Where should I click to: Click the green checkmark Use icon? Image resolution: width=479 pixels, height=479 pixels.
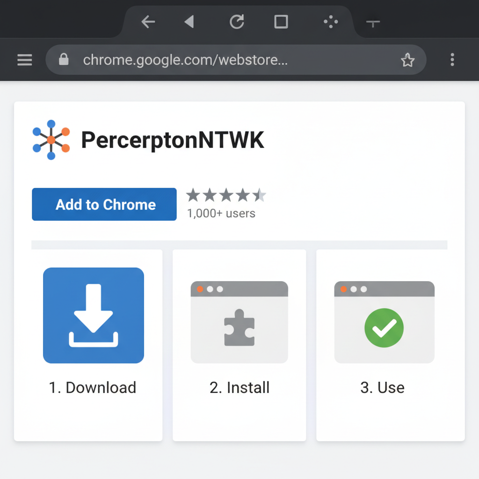click(x=384, y=327)
